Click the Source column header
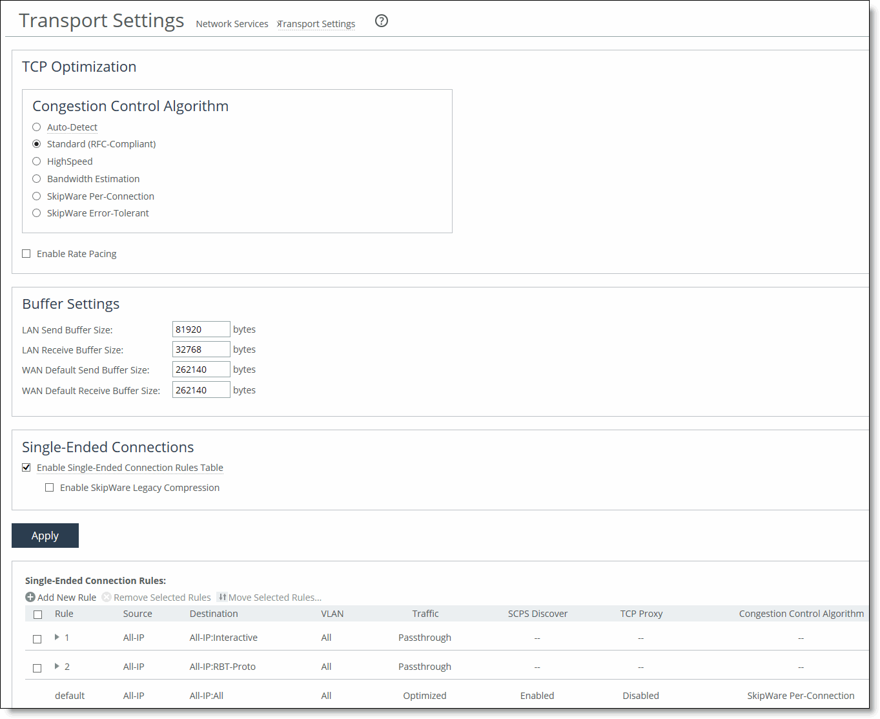The image size is (880, 719). [x=138, y=614]
